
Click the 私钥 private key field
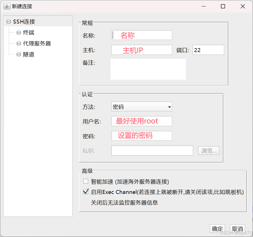point(152,151)
